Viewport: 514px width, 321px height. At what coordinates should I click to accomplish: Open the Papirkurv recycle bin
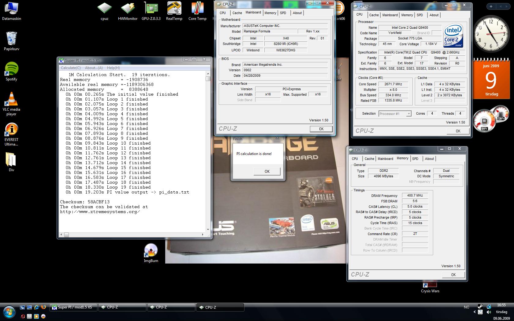click(x=11, y=41)
